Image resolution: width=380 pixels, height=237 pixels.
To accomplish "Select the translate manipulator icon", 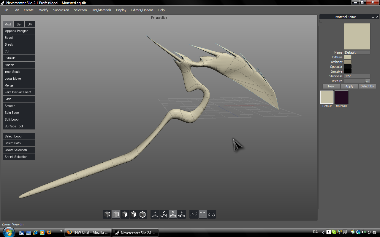I will pyautogui.click(x=155, y=214).
